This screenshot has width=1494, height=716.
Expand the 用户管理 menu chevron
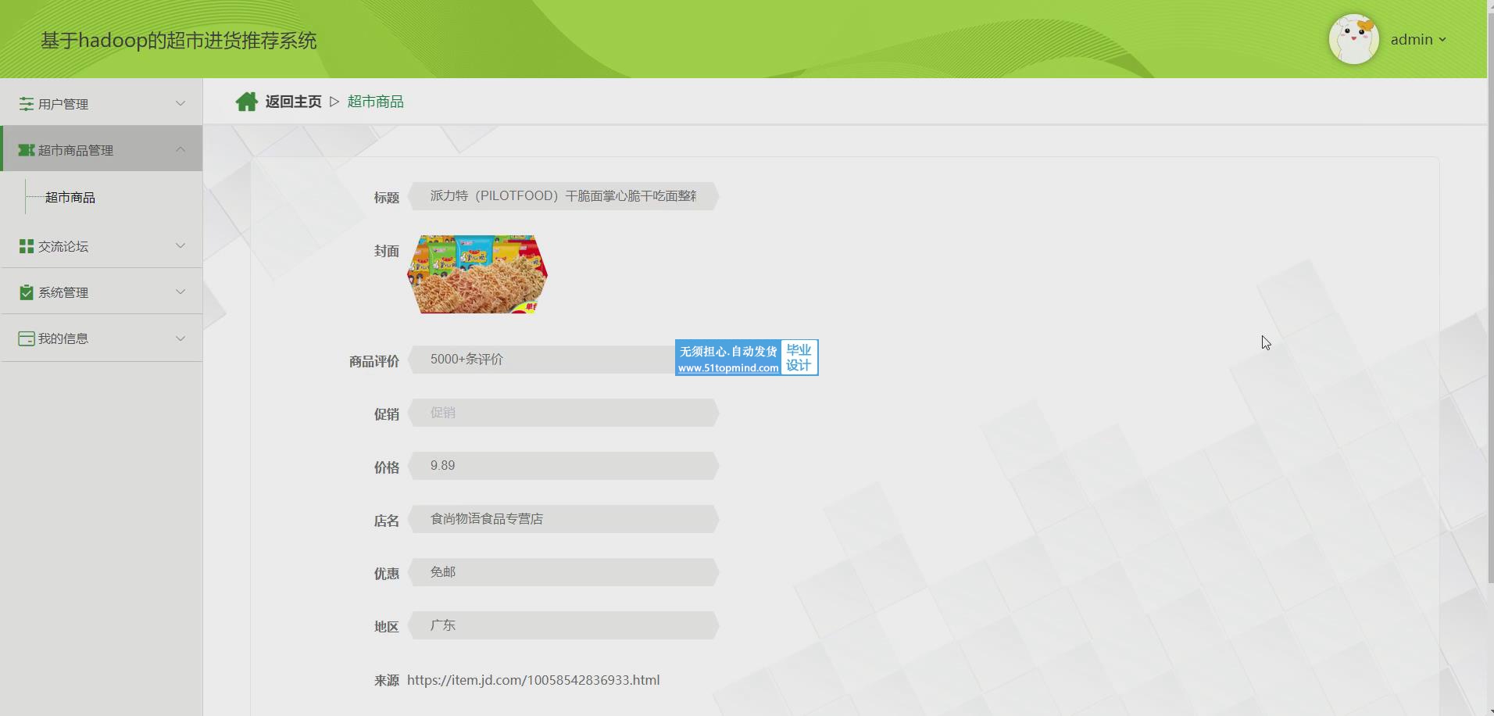[180, 103]
